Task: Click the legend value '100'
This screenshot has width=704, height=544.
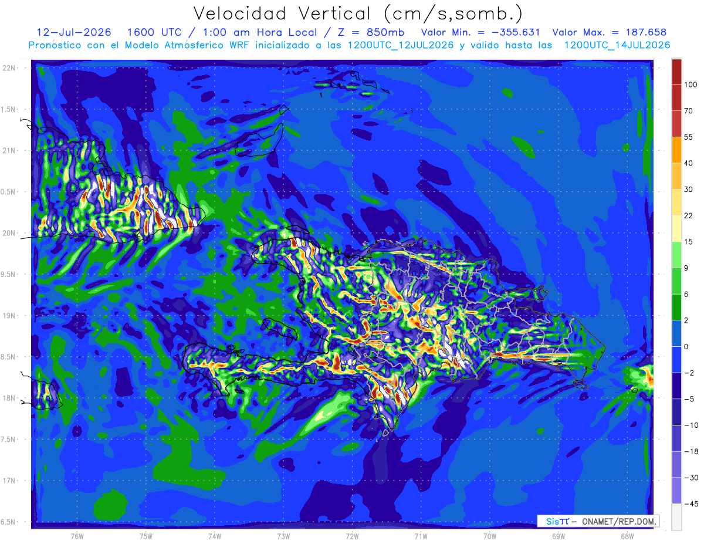Action: point(691,85)
